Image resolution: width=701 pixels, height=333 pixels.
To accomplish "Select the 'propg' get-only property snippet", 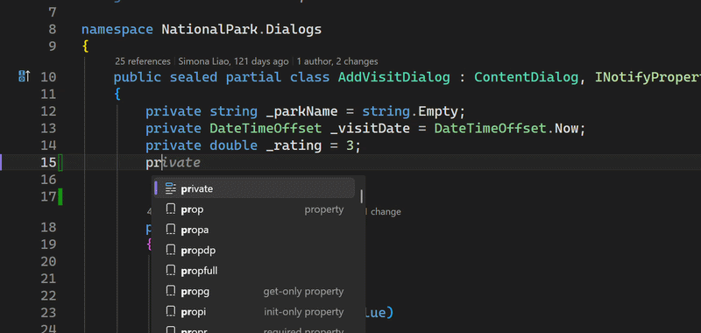I will click(x=254, y=292).
